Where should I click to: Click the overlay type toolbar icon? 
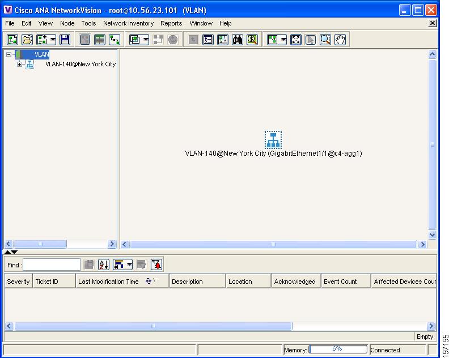tap(135, 40)
